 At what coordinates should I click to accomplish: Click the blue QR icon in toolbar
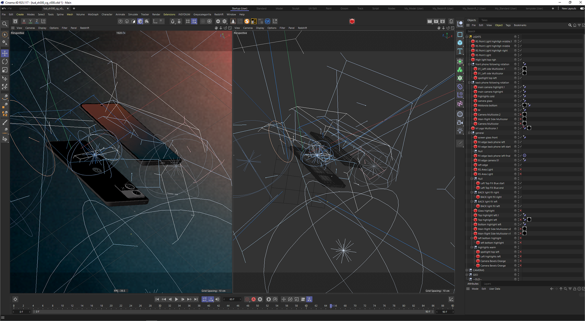pos(268,21)
